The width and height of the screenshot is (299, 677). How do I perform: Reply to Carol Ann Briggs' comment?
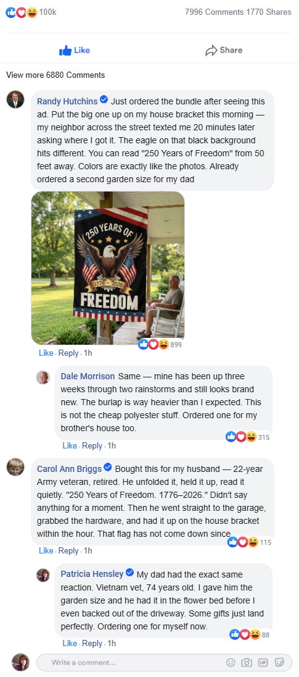pos(68,550)
